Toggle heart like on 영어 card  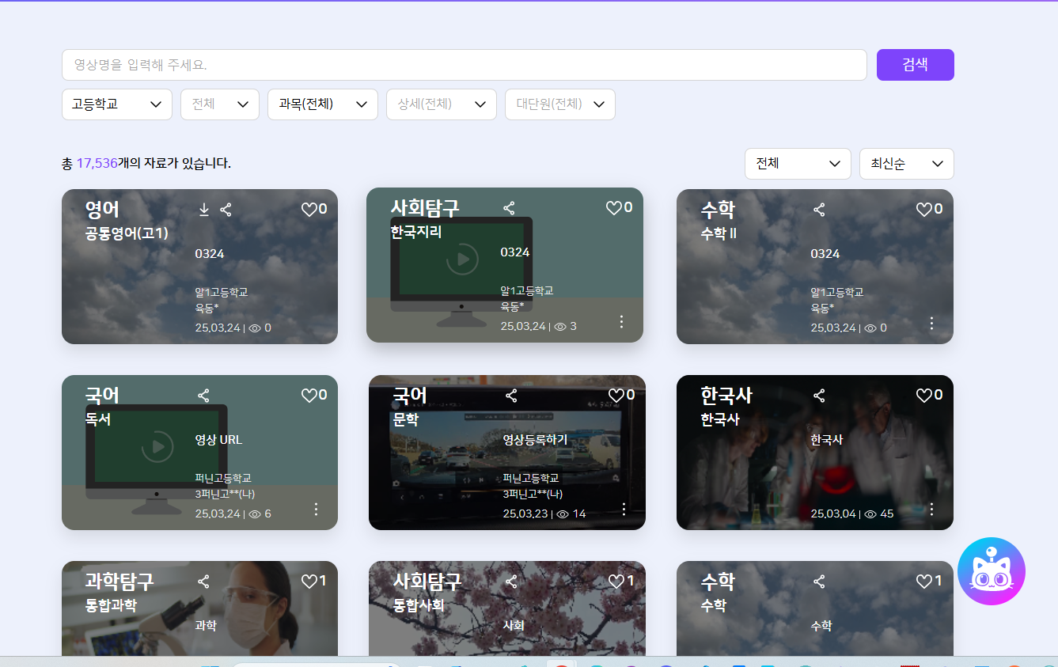pyautogui.click(x=309, y=210)
